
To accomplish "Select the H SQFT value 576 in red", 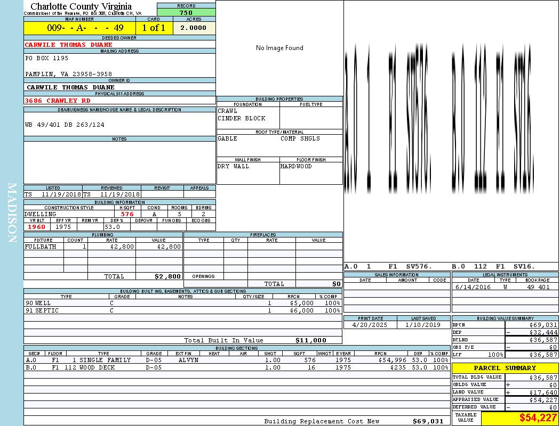I will tap(127, 214).
